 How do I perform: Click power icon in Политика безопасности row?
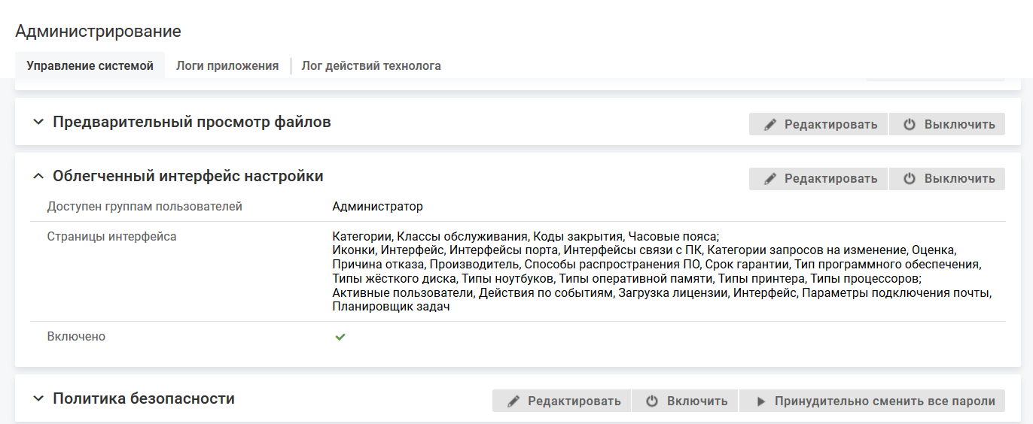[652, 401]
